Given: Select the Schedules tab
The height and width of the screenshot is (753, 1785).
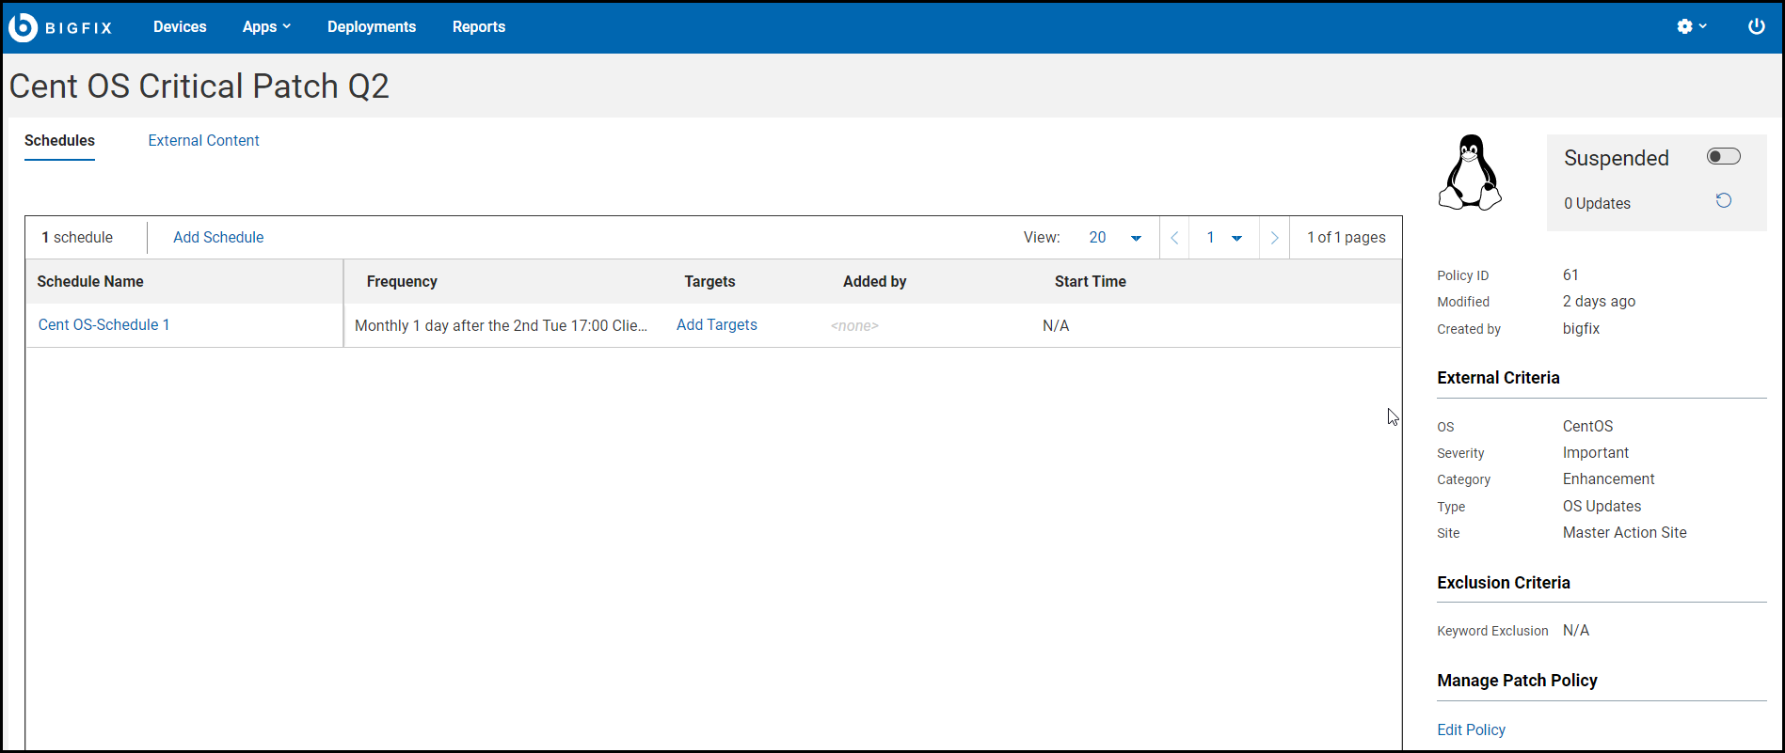Looking at the screenshot, I should click(x=59, y=141).
